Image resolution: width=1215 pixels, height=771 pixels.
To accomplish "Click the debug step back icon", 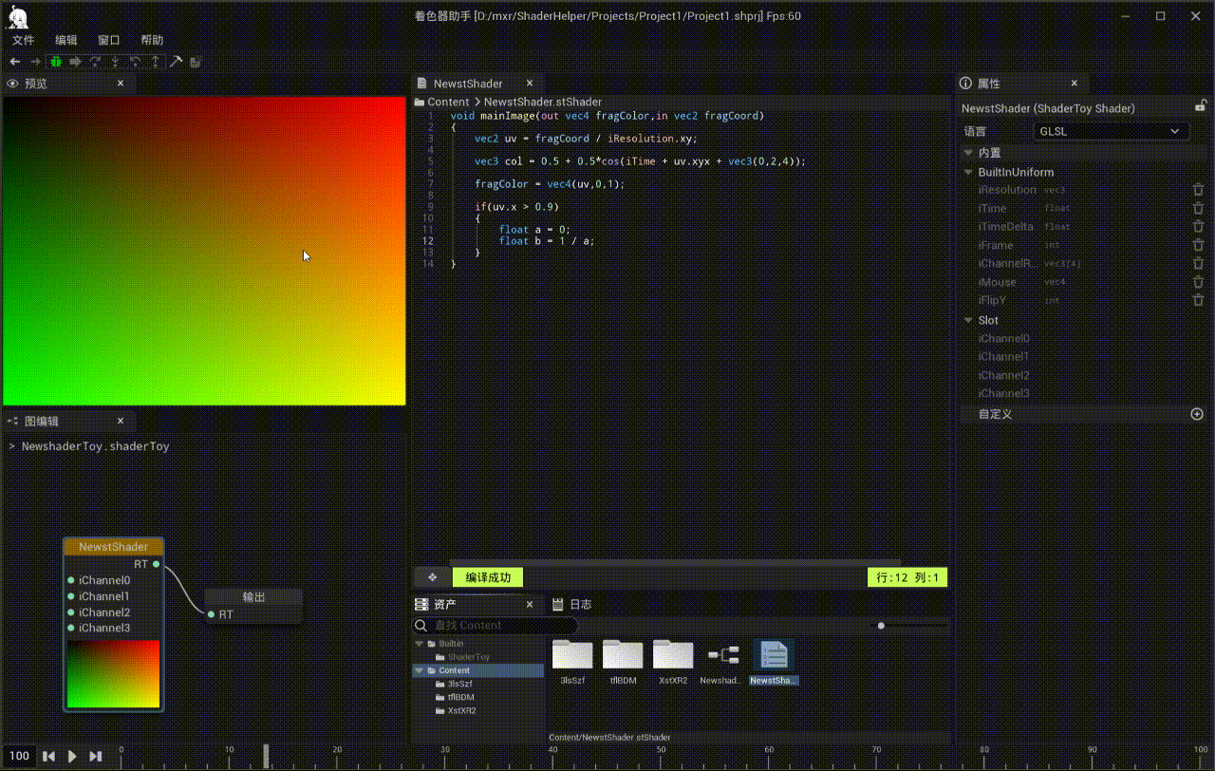I will pyautogui.click(x=135, y=62).
